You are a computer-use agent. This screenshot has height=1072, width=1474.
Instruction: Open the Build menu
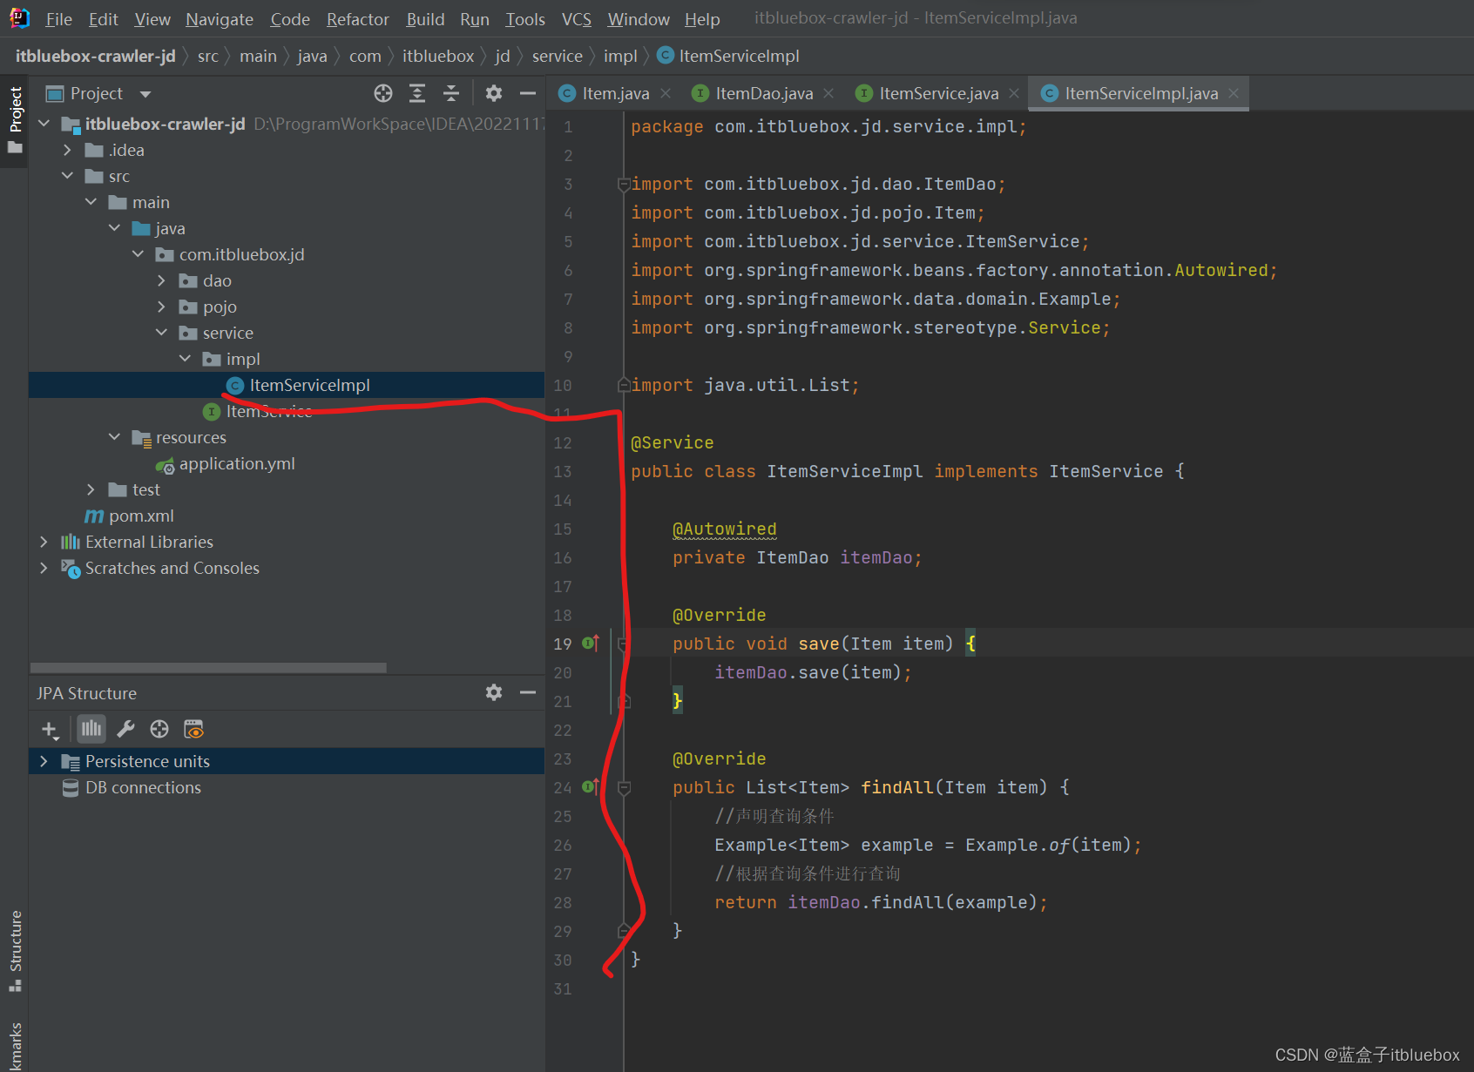(425, 19)
